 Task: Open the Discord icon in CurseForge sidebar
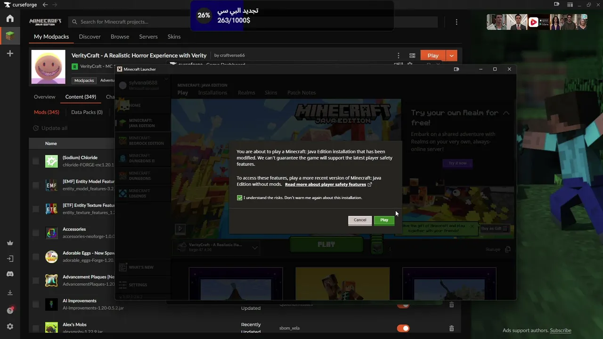10,274
